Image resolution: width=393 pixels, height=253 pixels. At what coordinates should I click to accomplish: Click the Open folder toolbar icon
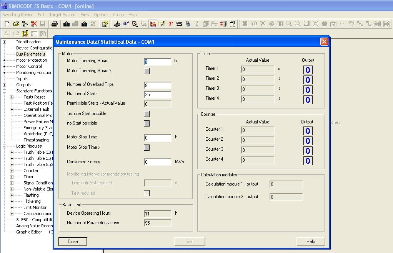16,24
